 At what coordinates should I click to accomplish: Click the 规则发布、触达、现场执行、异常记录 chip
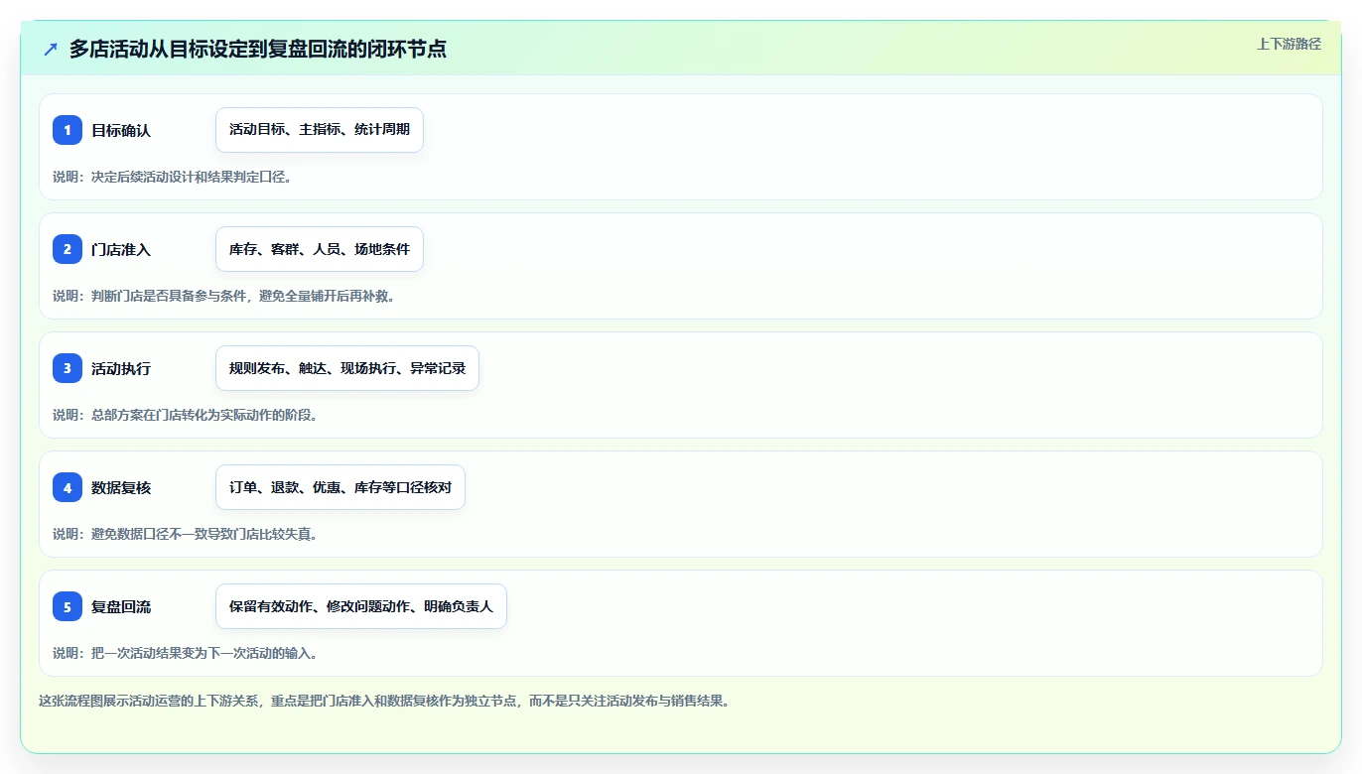pyautogui.click(x=347, y=368)
